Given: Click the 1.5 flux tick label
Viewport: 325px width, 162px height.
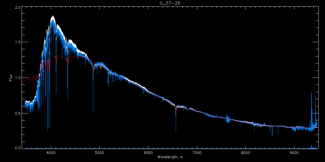Looking at the screenshot, I should tap(18, 42).
